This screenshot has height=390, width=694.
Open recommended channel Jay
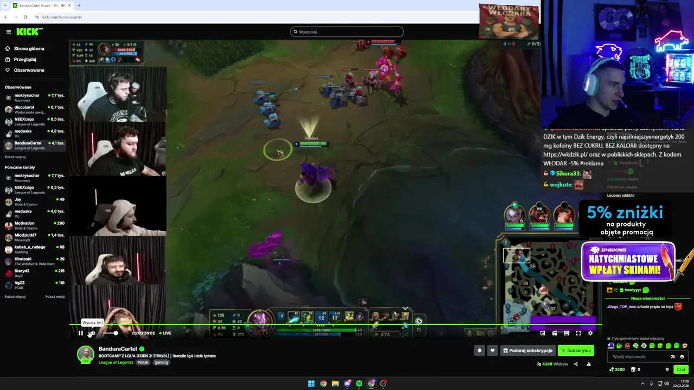tap(35, 201)
